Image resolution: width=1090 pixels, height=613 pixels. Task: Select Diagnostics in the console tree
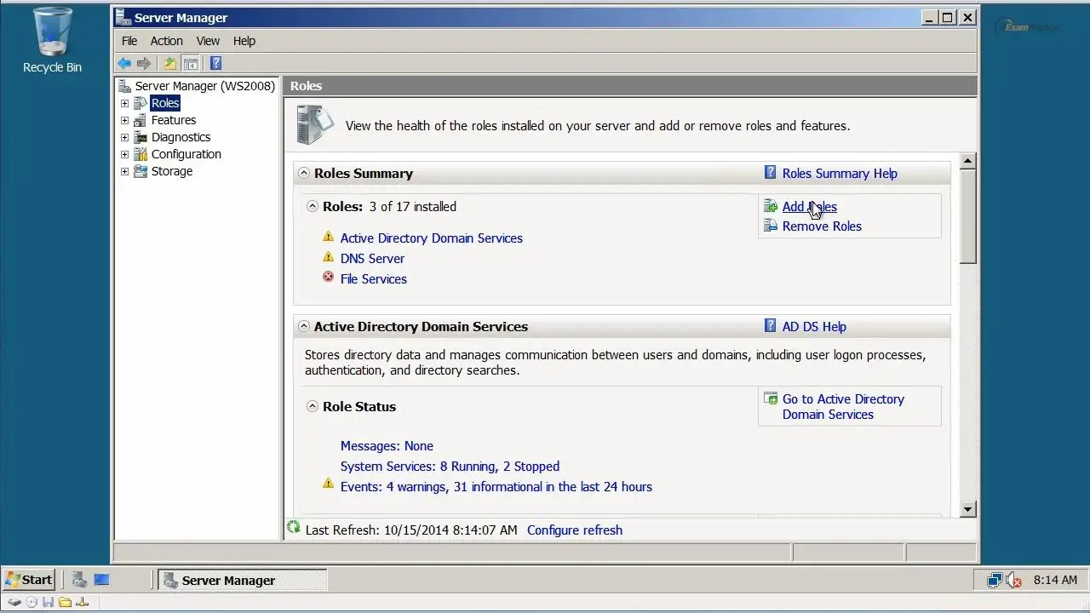pyautogui.click(x=181, y=137)
